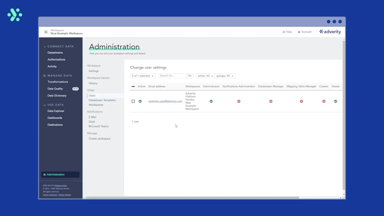The width and height of the screenshot is (384, 216).
Task: Open Data Quality in the sidebar
Action: (x=55, y=89)
